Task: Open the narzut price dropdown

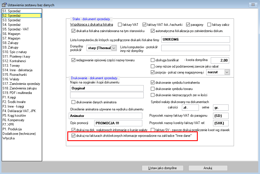Action: (227, 72)
